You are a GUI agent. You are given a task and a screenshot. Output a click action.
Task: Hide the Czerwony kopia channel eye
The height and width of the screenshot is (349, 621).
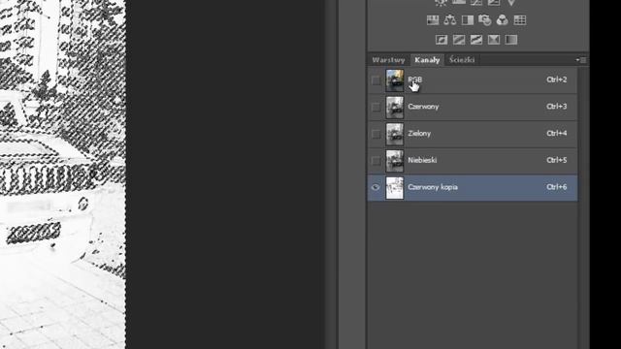376,187
